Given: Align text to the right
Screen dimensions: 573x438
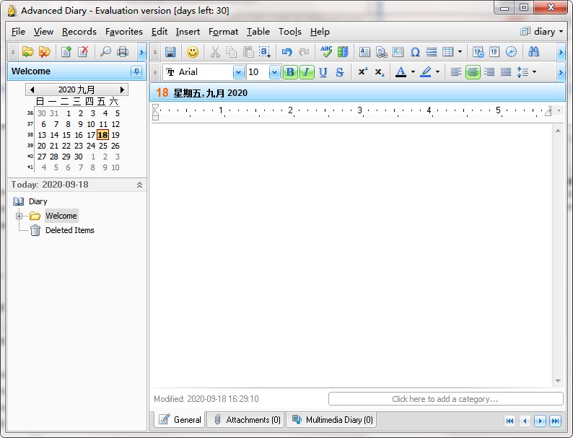Looking at the screenshot, I should 489,72.
